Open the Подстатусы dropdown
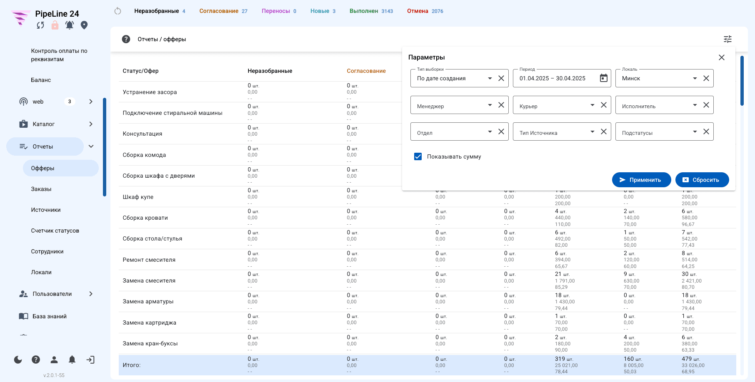Screen dimensions: 755x382 point(695,131)
